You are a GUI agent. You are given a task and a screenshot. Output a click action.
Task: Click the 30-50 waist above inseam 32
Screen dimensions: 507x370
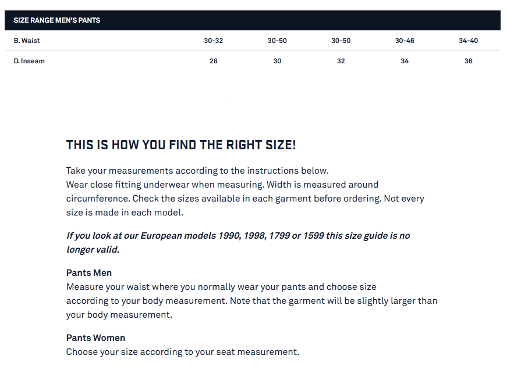(x=341, y=41)
